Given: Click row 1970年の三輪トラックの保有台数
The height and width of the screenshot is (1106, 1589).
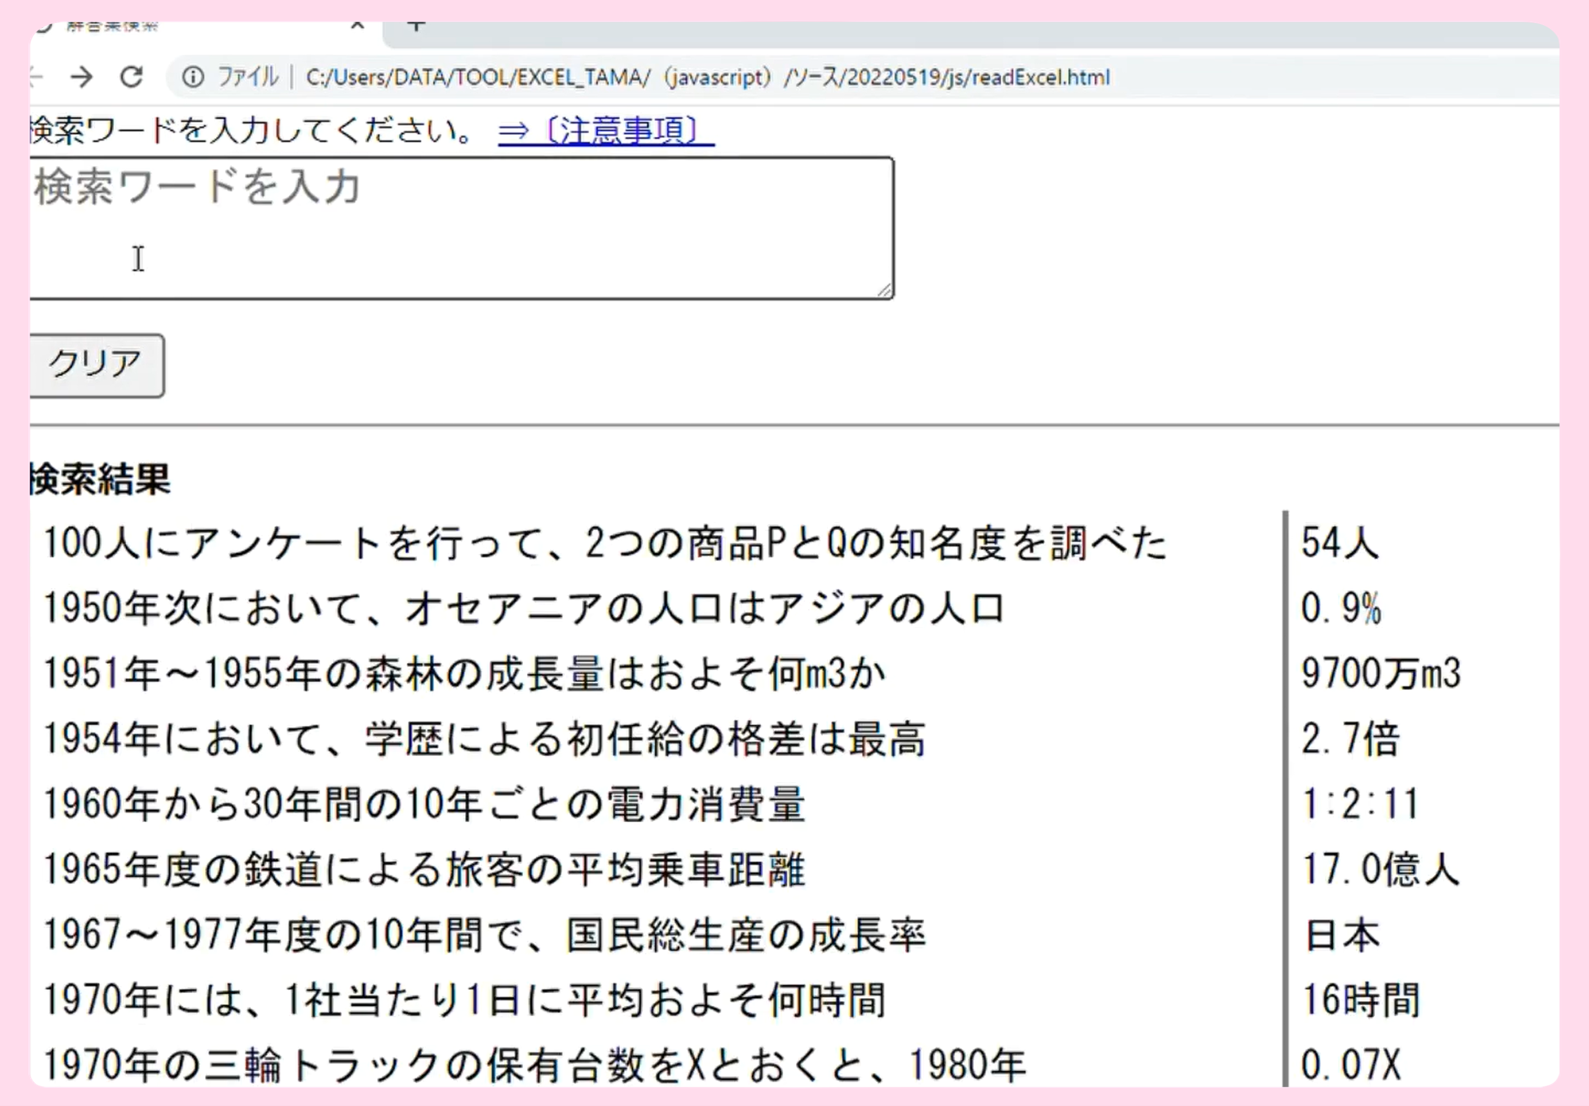Looking at the screenshot, I should (x=534, y=1065).
